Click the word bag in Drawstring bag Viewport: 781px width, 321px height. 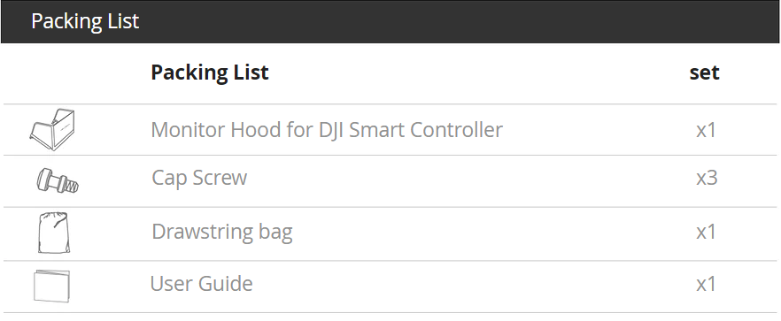pyautogui.click(x=275, y=233)
